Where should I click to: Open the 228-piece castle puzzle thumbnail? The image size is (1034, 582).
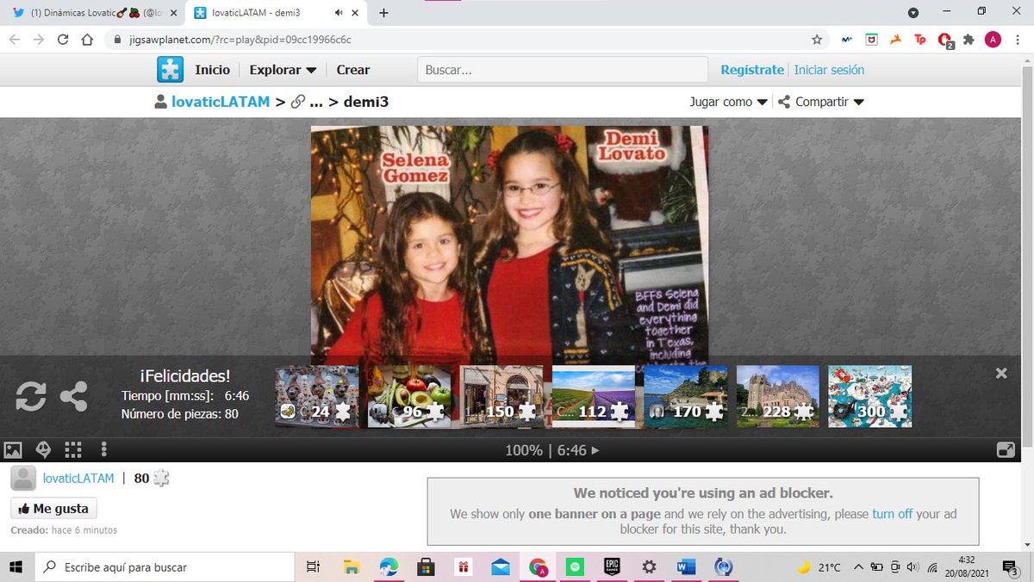coord(778,396)
